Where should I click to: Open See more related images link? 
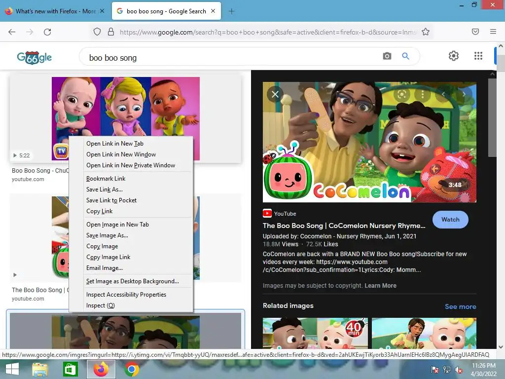(x=460, y=306)
